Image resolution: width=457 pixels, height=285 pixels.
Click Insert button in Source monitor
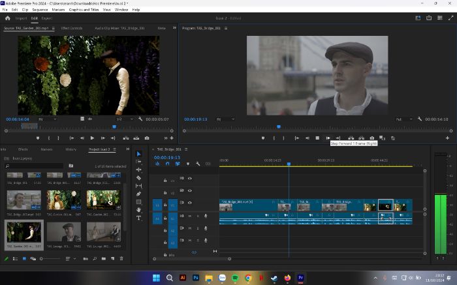tap(126, 138)
